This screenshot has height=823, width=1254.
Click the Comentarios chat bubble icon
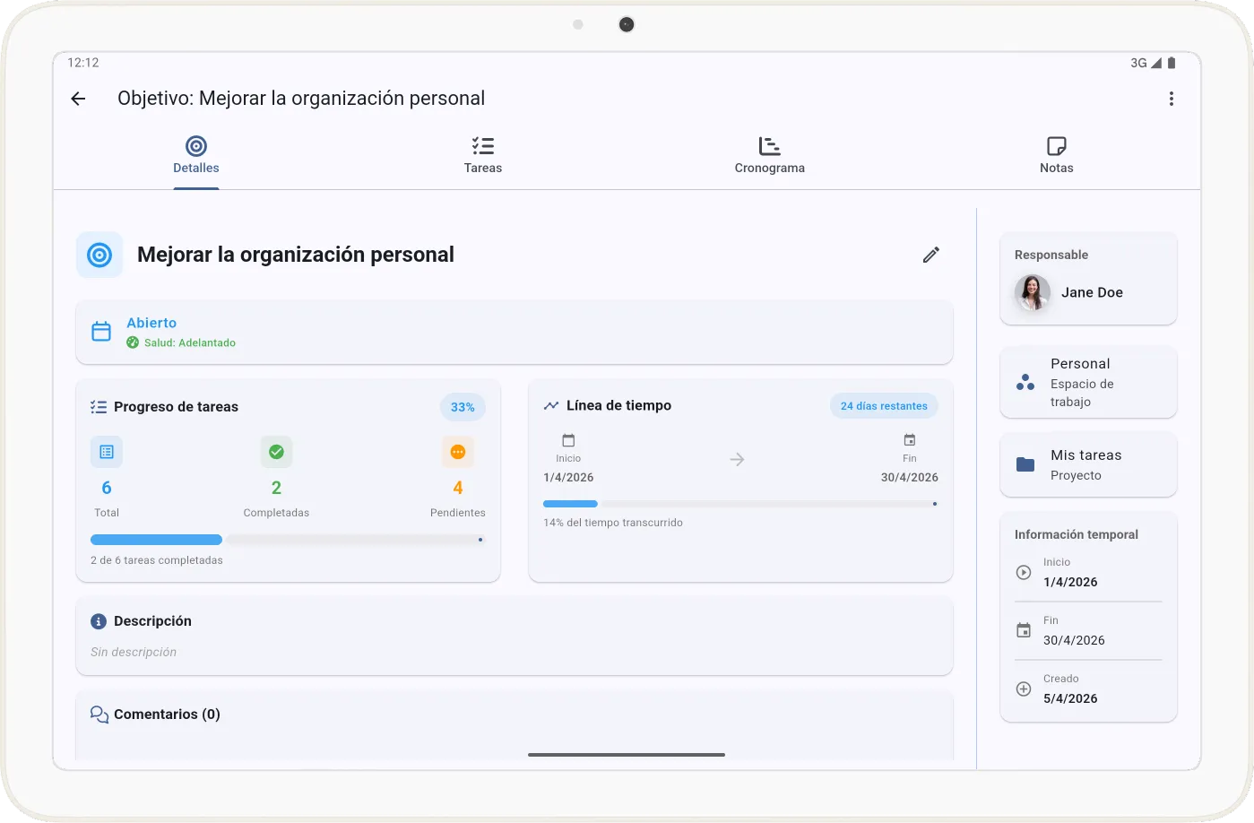tap(99, 715)
